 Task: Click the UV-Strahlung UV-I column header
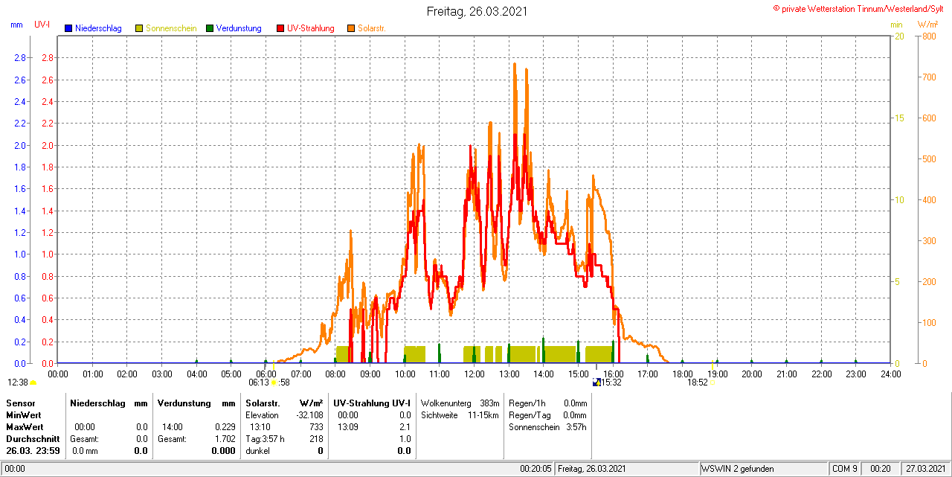[372, 403]
